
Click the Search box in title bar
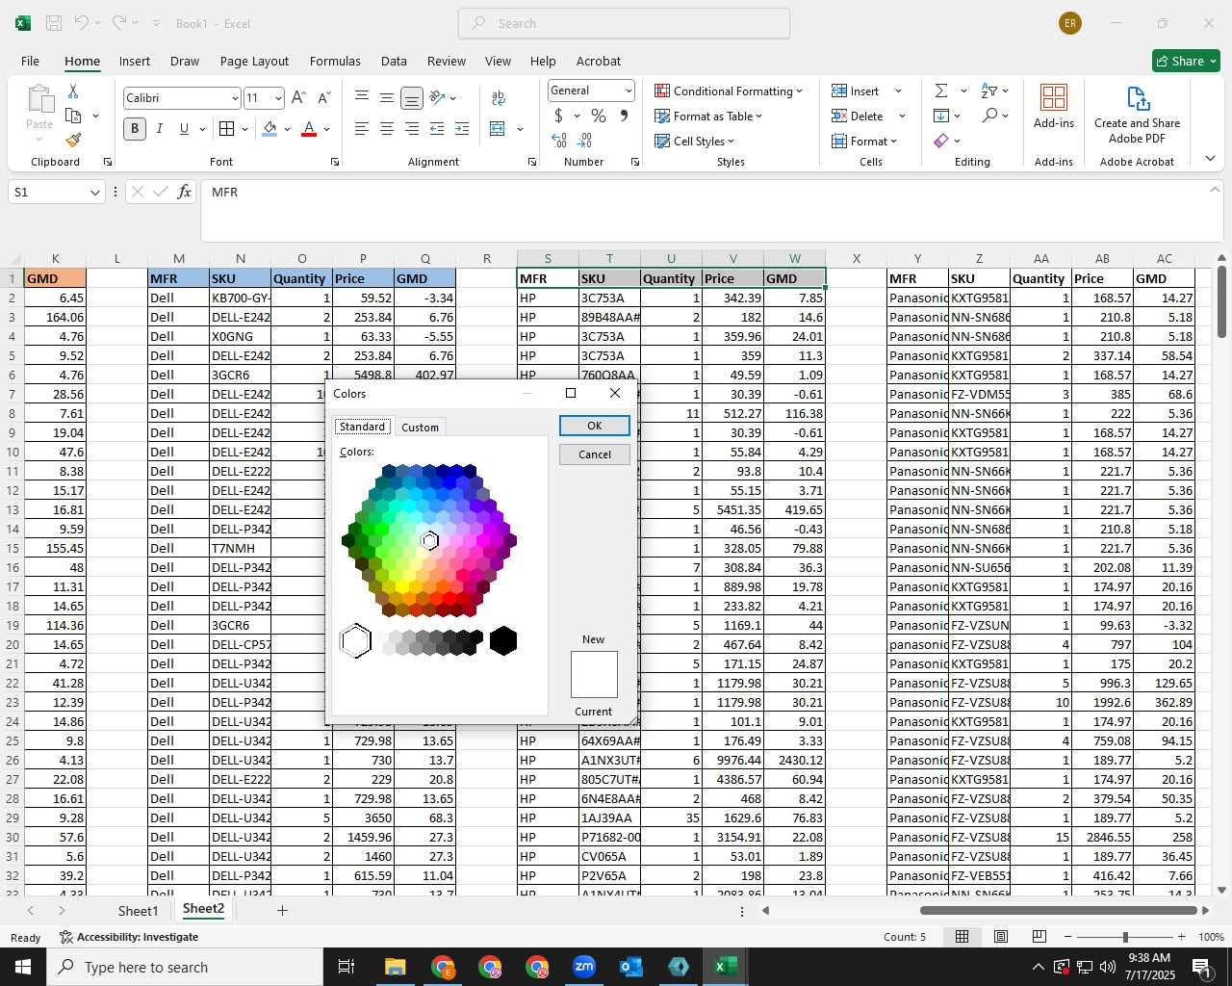[x=624, y=23]
